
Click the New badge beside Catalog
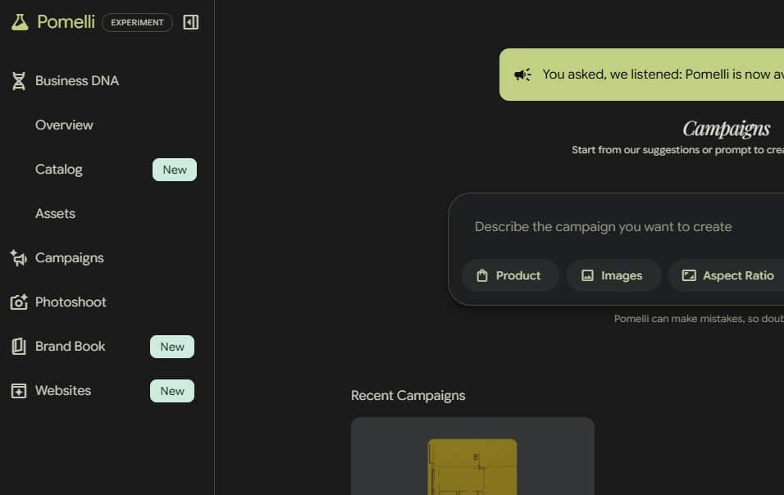(175, 170)
